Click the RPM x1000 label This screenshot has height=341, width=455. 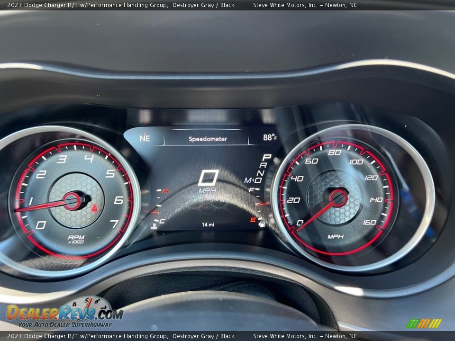pyautogui.click(x=76, y=239)
